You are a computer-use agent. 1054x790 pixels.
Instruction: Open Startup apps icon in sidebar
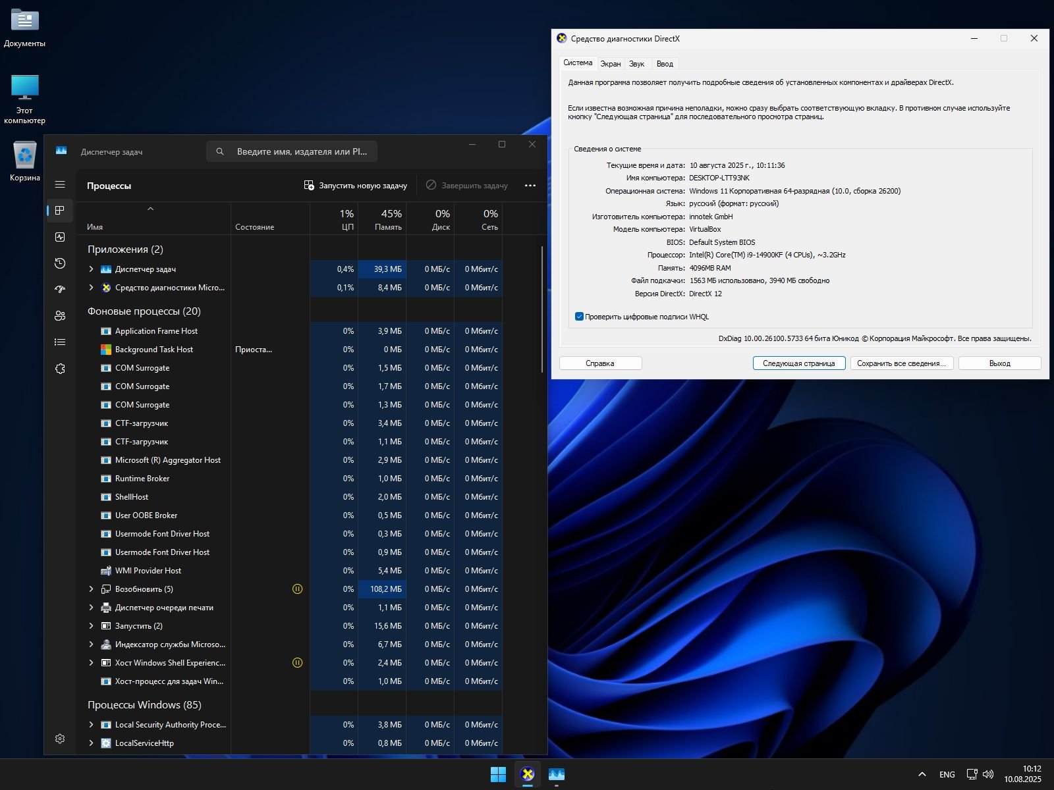coord(60,290)
